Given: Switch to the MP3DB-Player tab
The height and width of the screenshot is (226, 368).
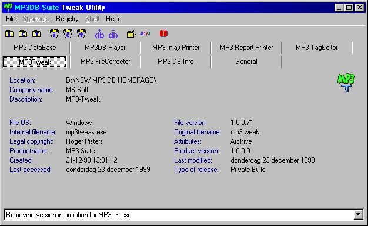Looking at the screenshot, I should [x=105, y=48].
